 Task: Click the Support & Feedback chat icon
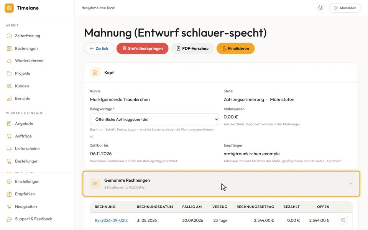(x=9, y=219)
